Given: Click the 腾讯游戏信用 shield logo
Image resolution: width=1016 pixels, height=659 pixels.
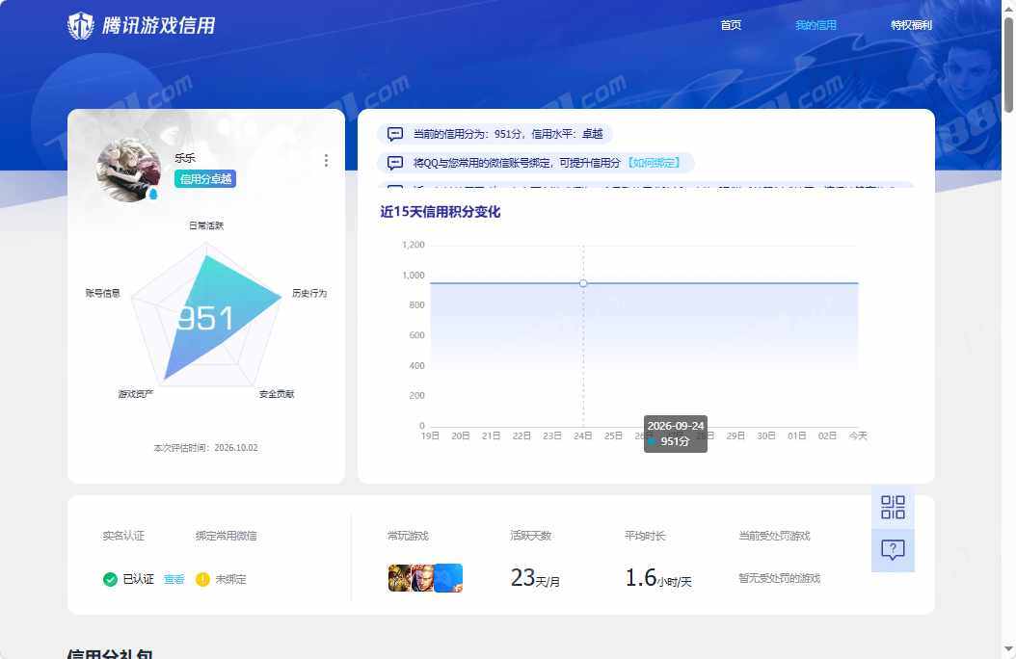Looking at the screenshot, I should point(81,26).
